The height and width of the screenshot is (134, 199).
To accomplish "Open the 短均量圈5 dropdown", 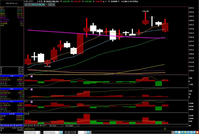I will 79,126.
